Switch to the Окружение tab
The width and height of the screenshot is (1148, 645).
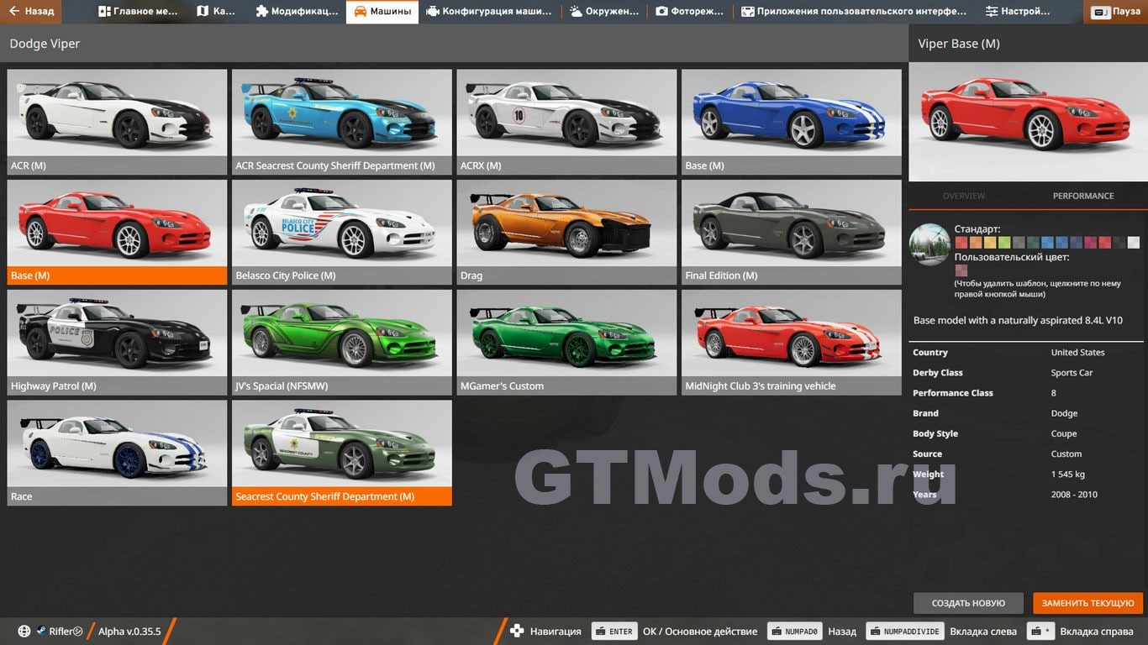click(x=604, y=12)
